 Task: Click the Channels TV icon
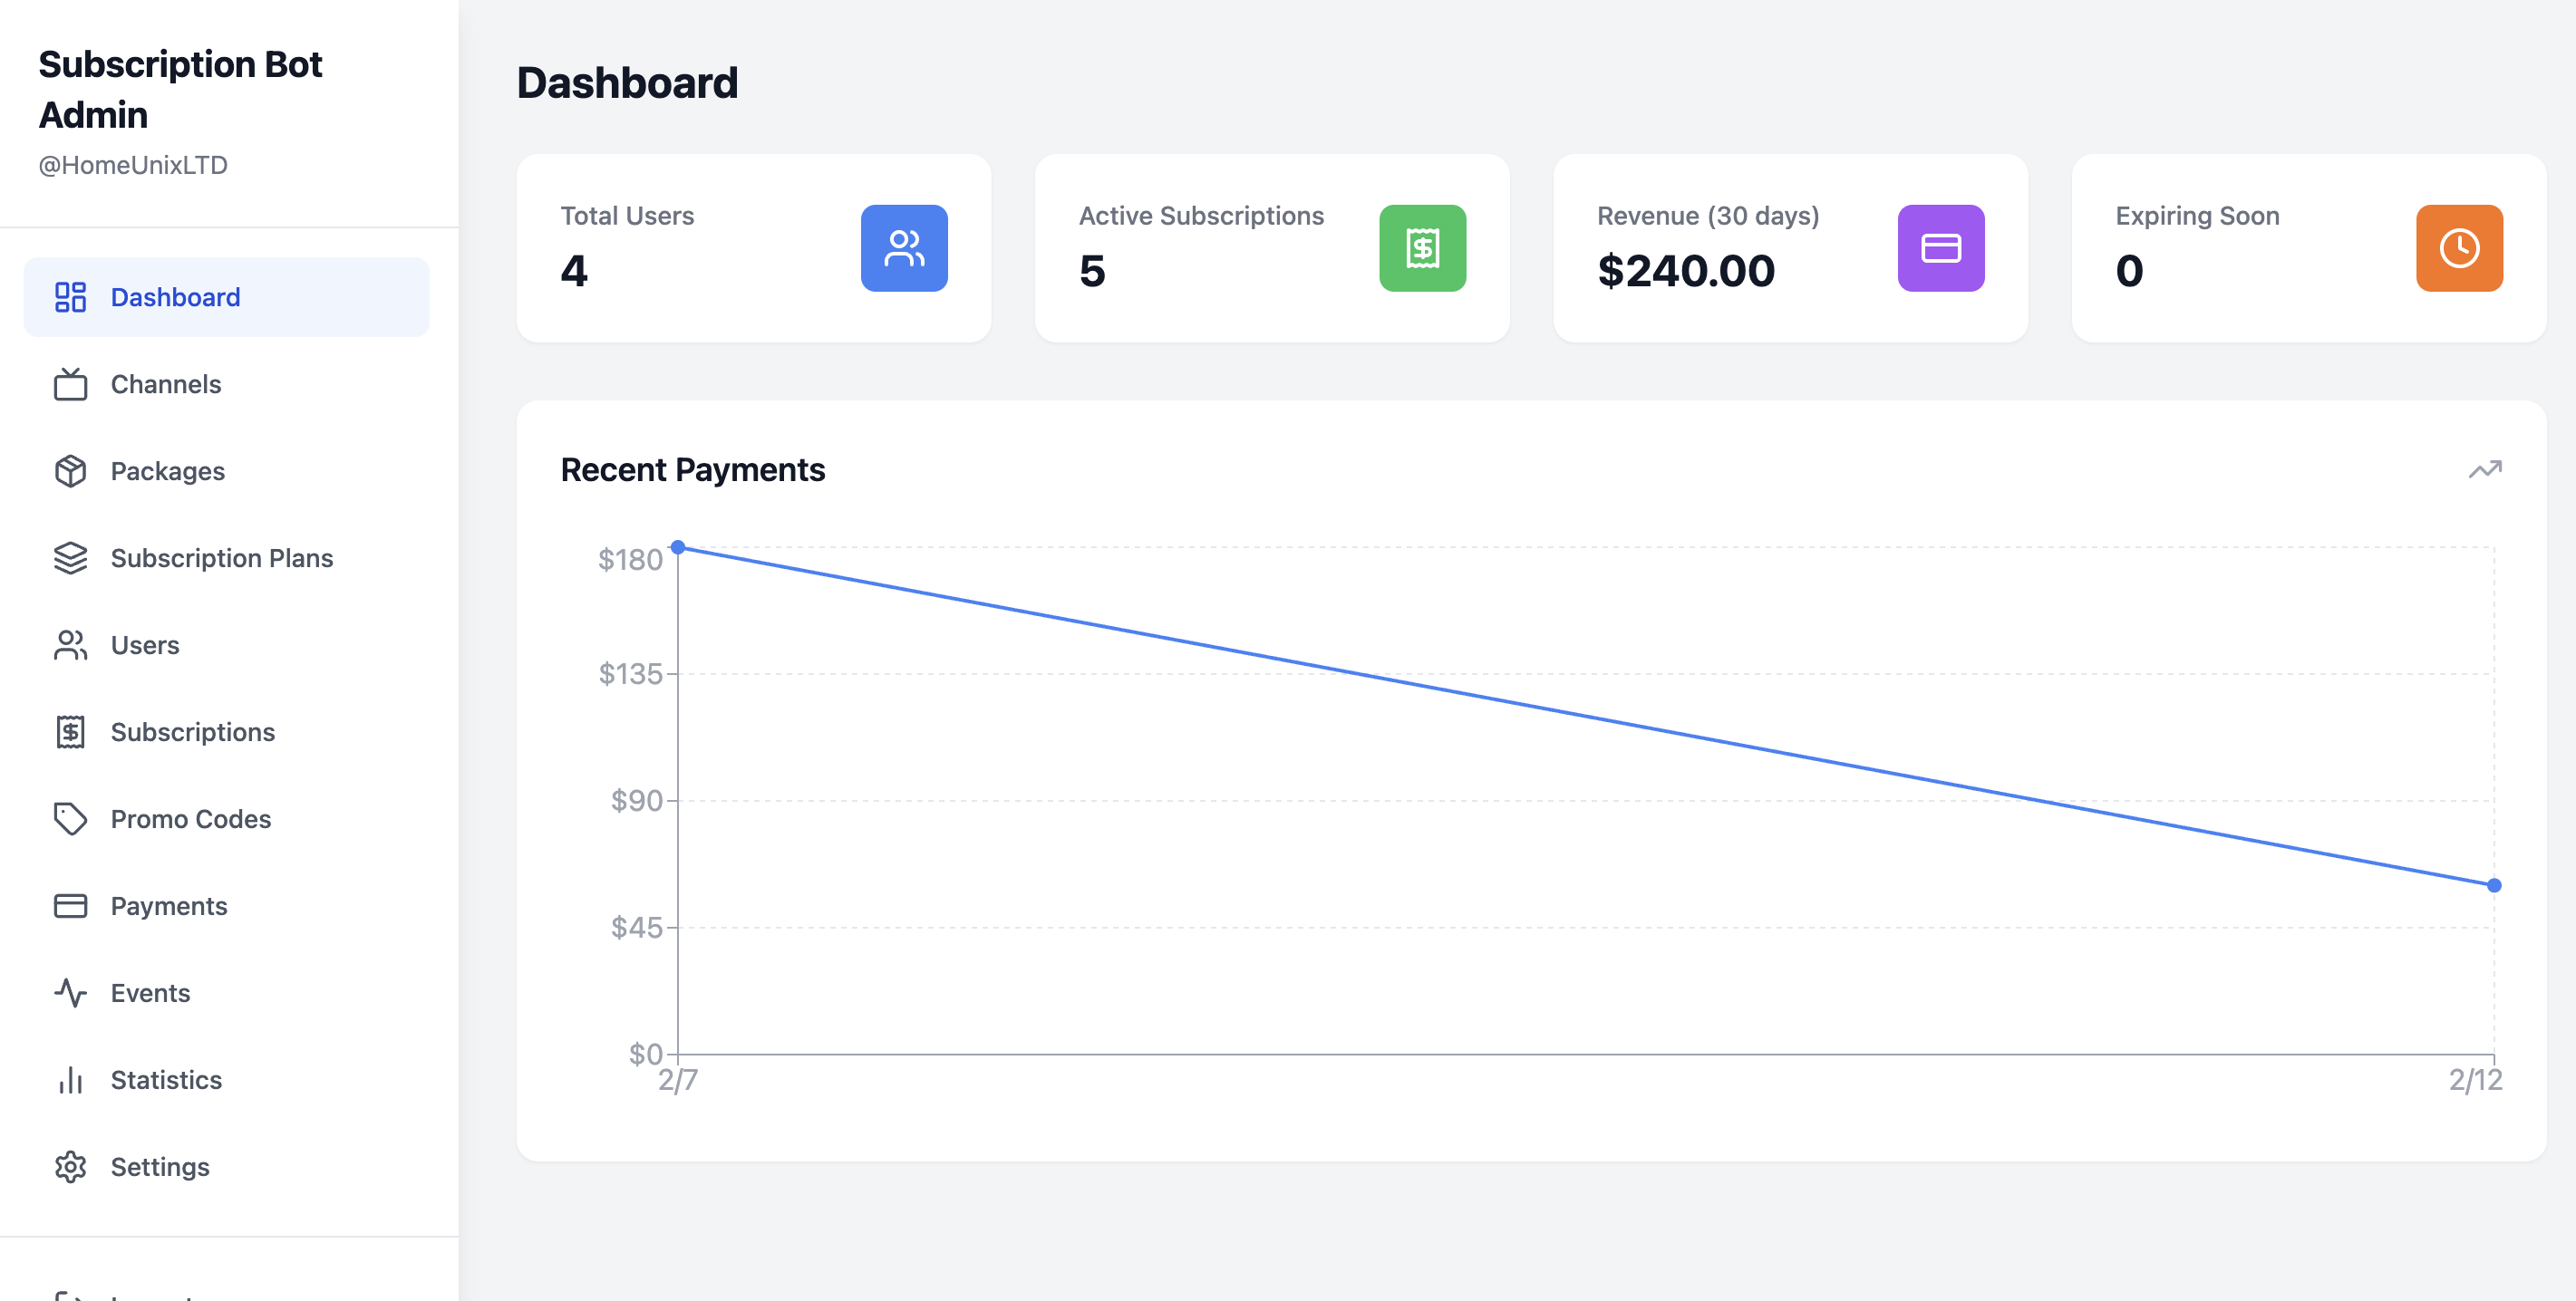coord(70,384)
